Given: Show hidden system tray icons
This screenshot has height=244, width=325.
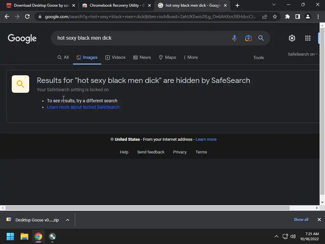Looking at the screenshot, I should 276,236.
